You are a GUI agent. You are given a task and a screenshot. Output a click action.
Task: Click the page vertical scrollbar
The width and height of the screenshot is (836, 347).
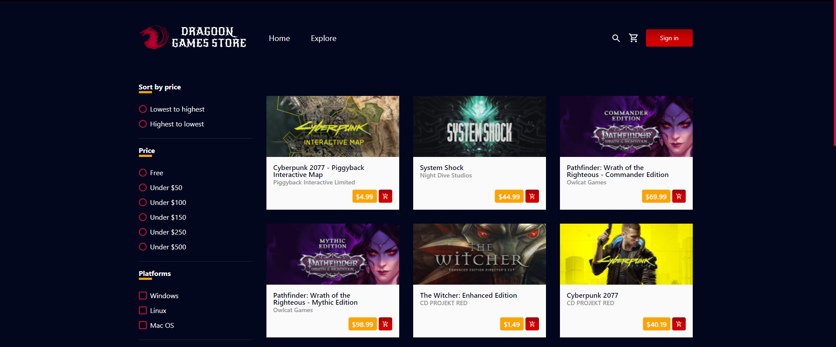click(x=834, y=74)
